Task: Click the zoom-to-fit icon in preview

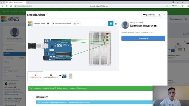Action: coord(30,29)
